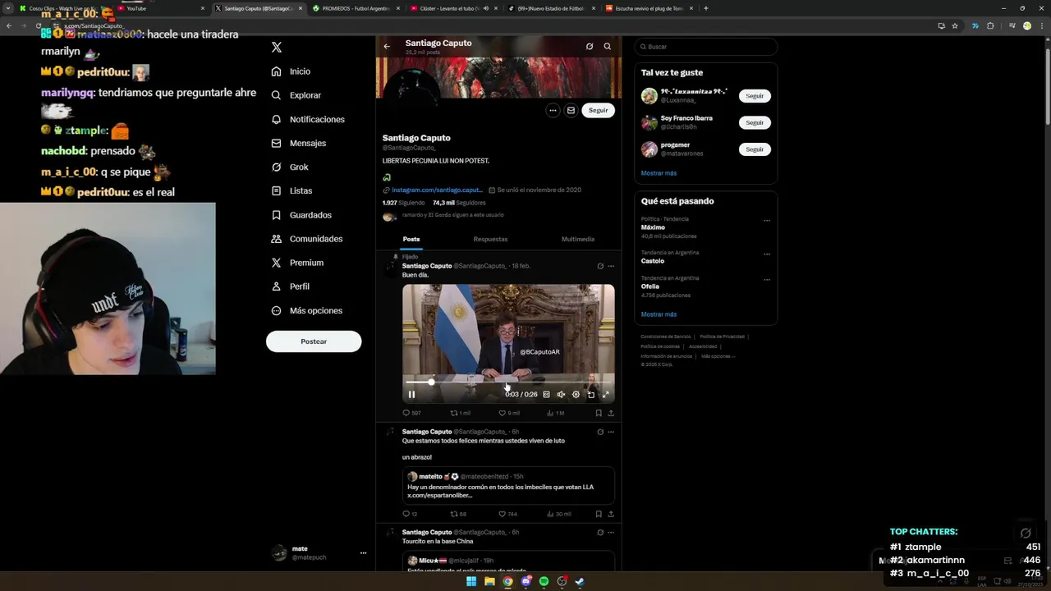Like the Buen día post
Viewport: 1051px width, 591px height.
coord(509,413)
